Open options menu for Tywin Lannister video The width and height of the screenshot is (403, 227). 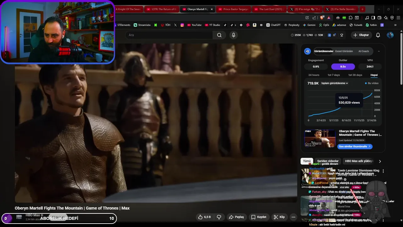click(383, 171)
